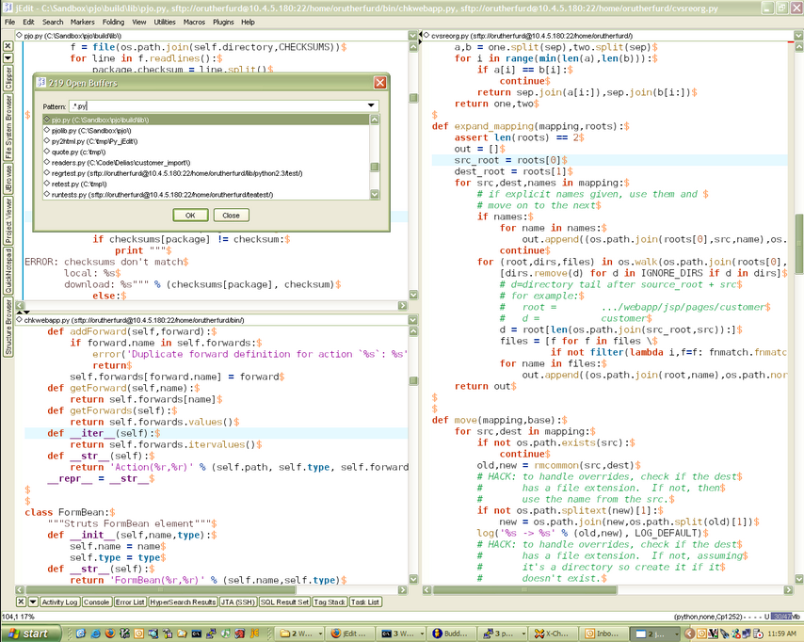Screen dimensions: 804x642
Task: Close the 219 Open Buffers dialog with X
Action: [381, 83]
